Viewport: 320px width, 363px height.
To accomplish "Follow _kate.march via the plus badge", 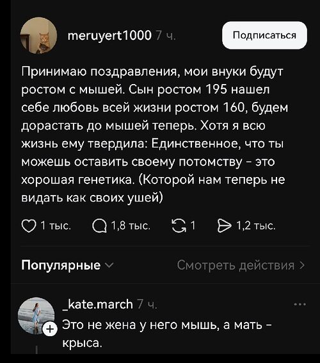I will point(50,328).
